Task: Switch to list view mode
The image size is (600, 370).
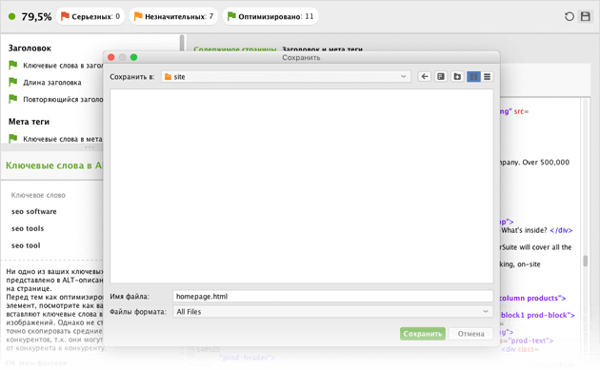Action: pos(487,77)
